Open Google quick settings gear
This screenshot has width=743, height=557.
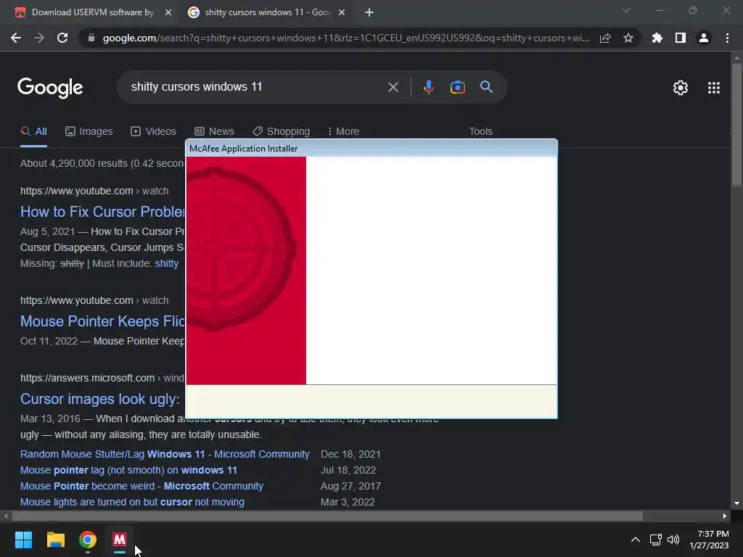pyautogui.click(x=681, y=88)
